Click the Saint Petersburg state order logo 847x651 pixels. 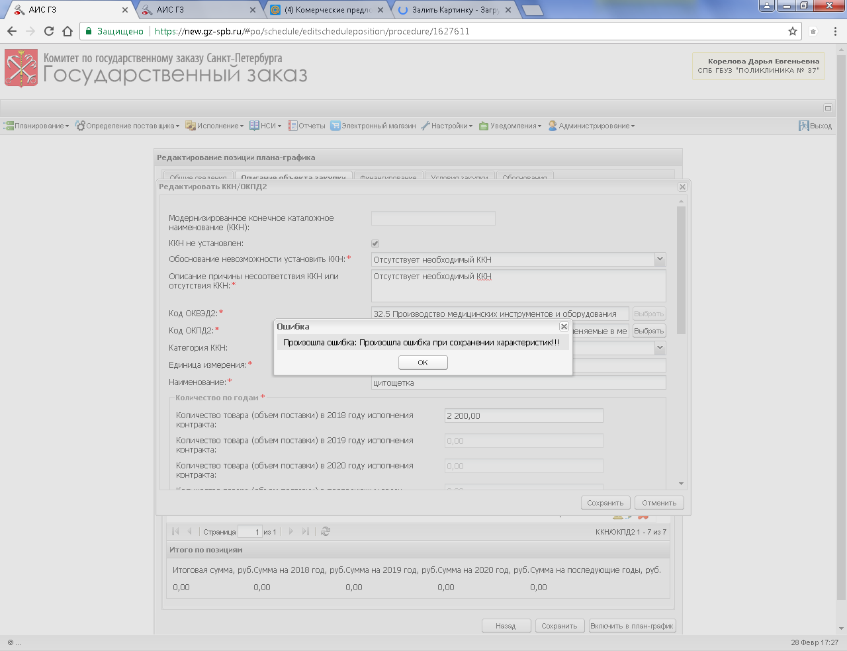[22, 68]
